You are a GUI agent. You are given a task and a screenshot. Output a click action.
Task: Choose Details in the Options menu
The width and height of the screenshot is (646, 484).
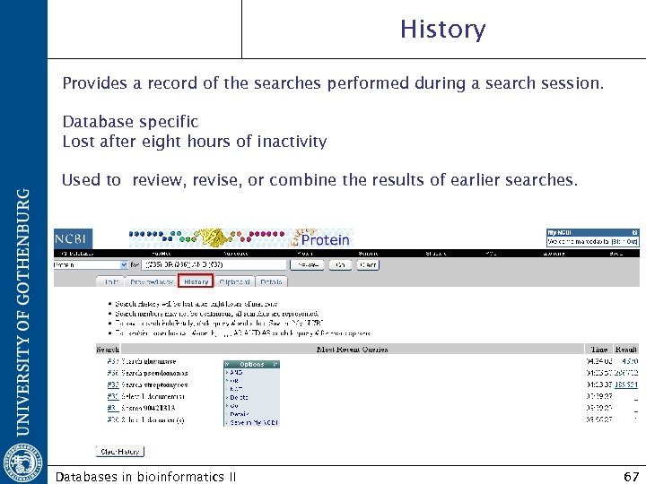[x=240, y=414]
